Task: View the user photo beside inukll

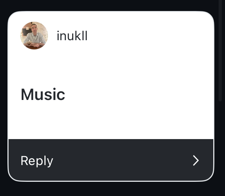Action: coord(34,36)
